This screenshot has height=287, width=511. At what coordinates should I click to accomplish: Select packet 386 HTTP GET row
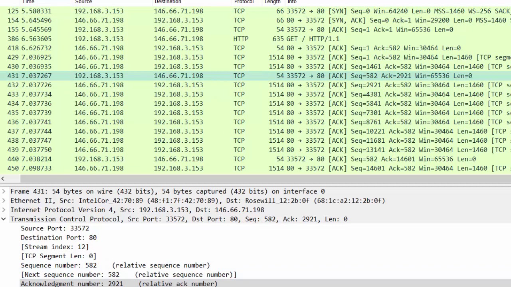click(255, 39)
